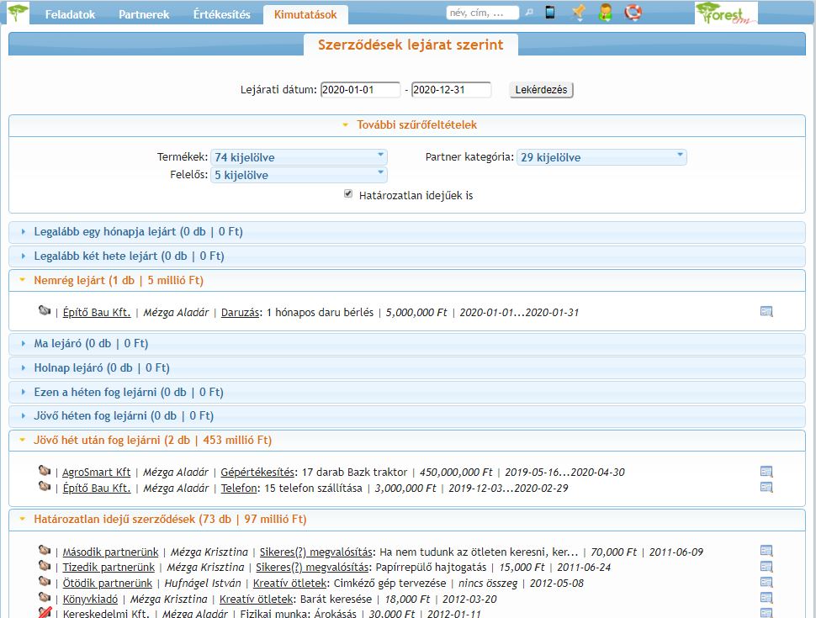The height and width of the screenshot is (618, 816).
Task: Open the Felelős dropdown
Action: tap(299, 175)
